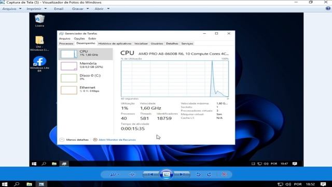
Task: Rotate the photo clockwise
Action: click(x=209, y=175)
